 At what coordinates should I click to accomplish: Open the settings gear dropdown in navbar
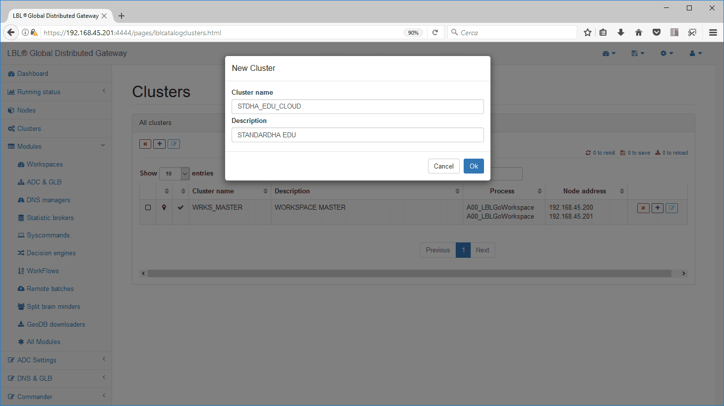point(666,53)
